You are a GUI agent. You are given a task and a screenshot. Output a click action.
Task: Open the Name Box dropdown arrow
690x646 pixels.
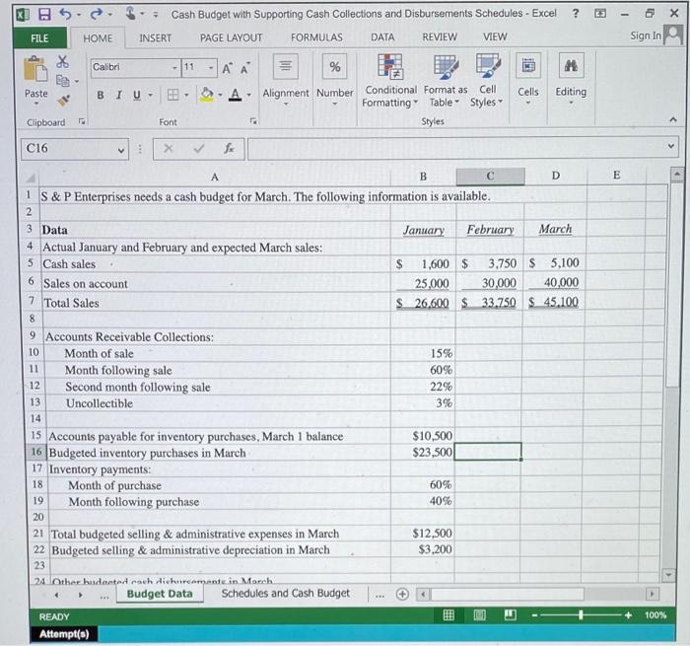click(x=121, y=150)
